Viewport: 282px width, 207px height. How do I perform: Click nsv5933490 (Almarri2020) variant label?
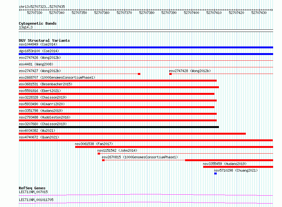pyautogui.click(x=42, y=104)
